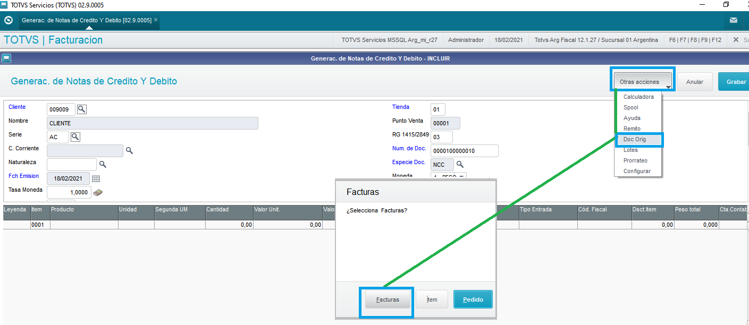Click the Serie lookup magnifier icon
The height and width of the screenshot is (325, 749).
[75, 137]
